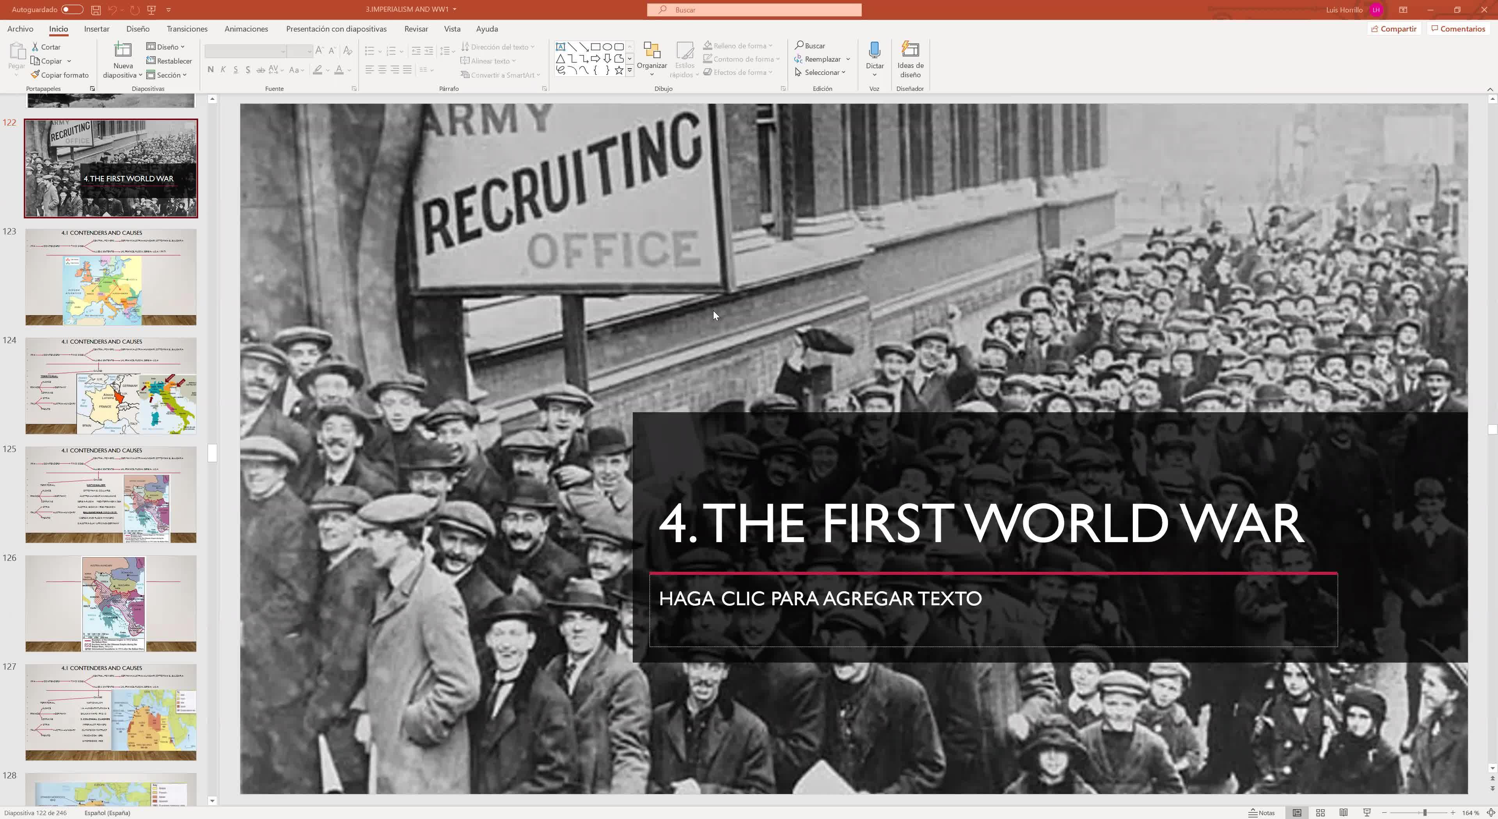Open the Archivo menu
Screen dimensions: 1498x819
(20, 29)
